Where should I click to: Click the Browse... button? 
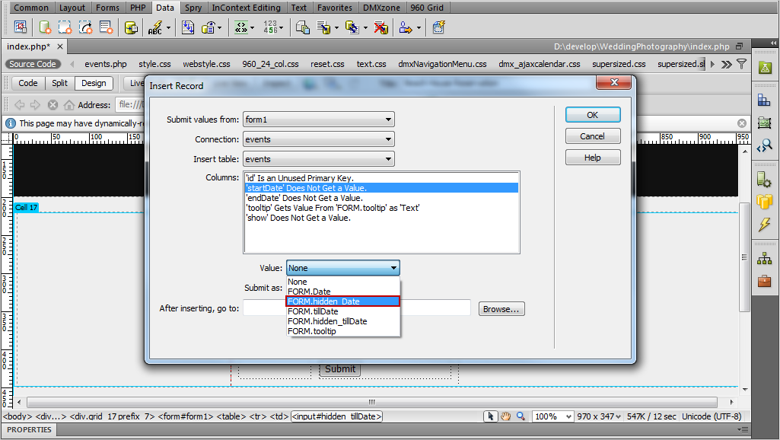[501, 308]
